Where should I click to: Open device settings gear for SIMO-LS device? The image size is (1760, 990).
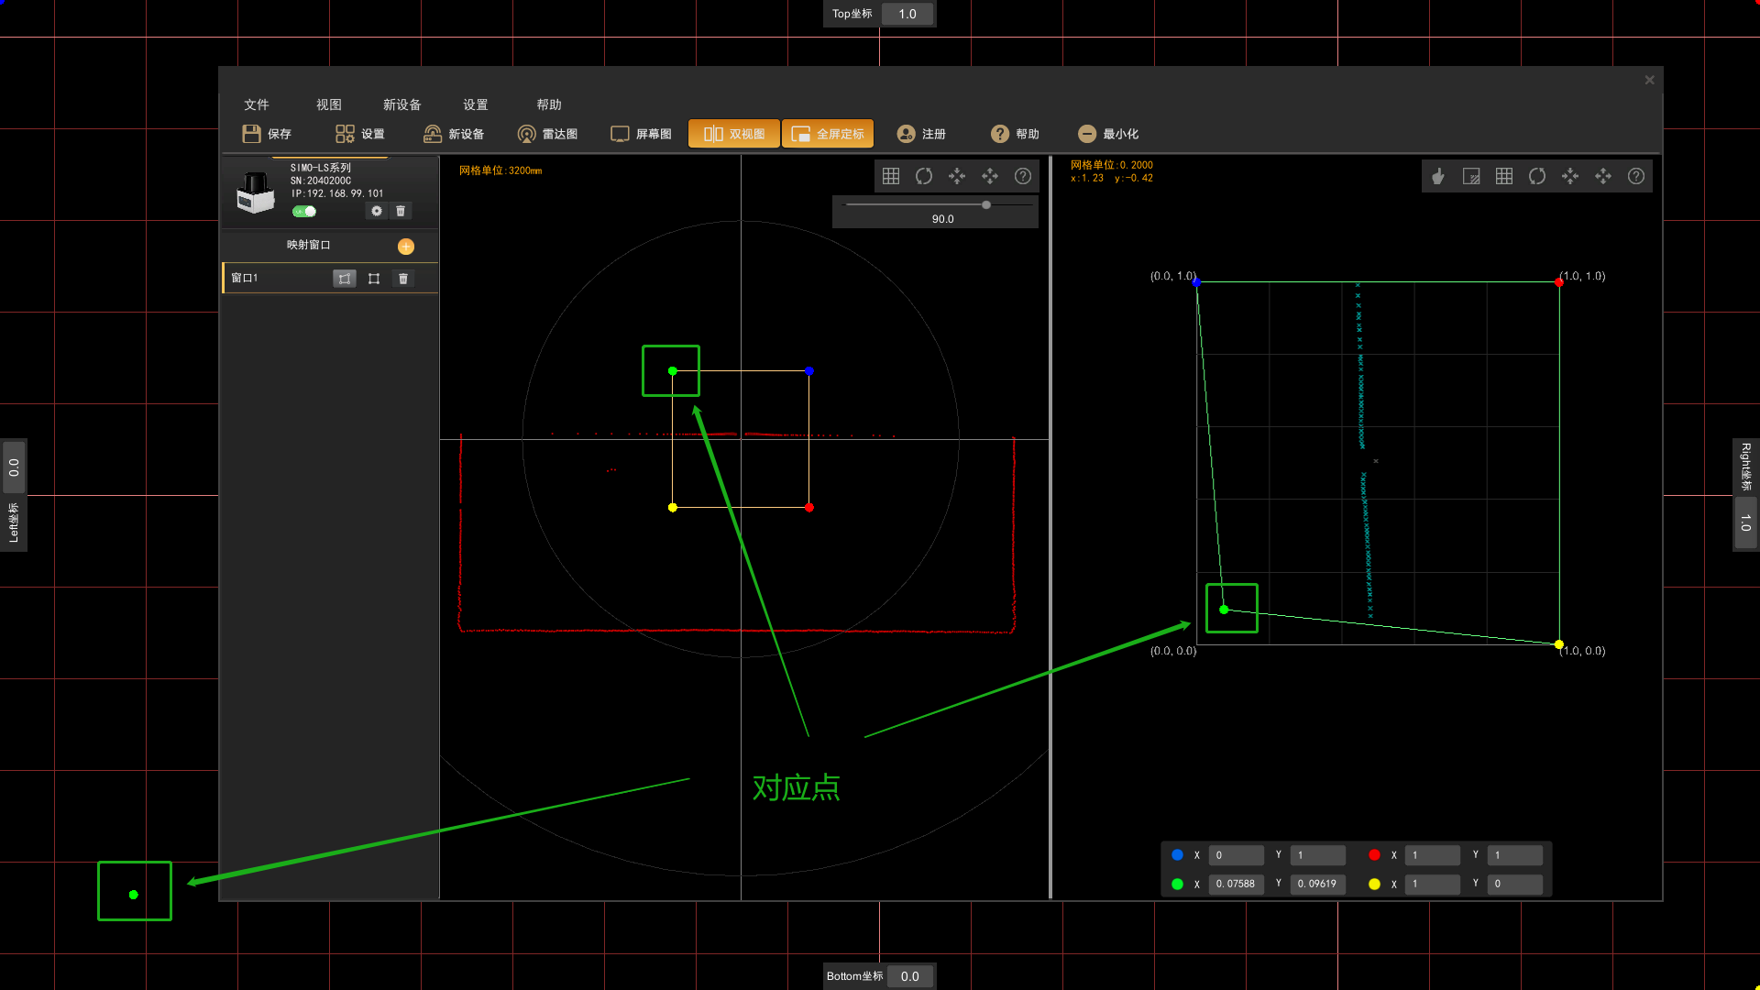tap(377, 211)
